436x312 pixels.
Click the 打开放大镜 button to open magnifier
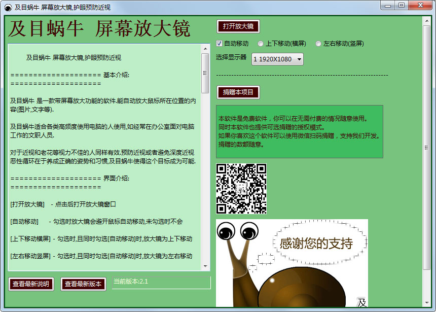tap(238, 27)
